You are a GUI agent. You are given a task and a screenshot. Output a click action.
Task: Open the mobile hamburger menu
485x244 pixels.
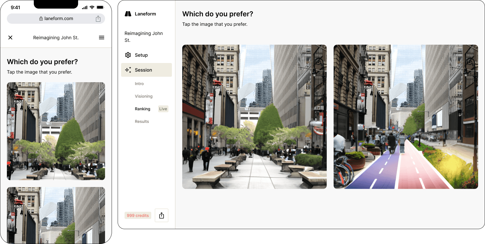point(102,38)
